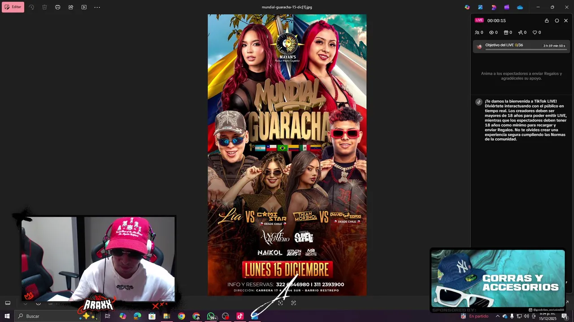574x322 pixels.
Task: Open the three-dots more options menu
Action: pos(97,7)
